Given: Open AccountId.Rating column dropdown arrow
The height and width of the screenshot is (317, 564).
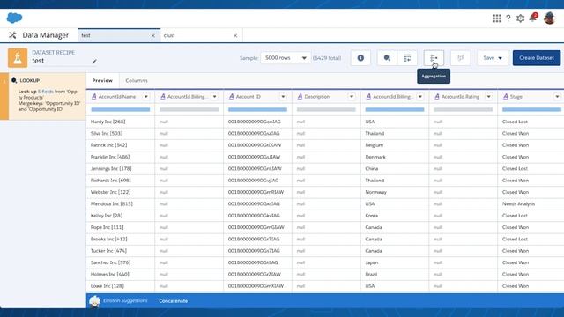Looking at the screenshot, I should tap(488, 97).
